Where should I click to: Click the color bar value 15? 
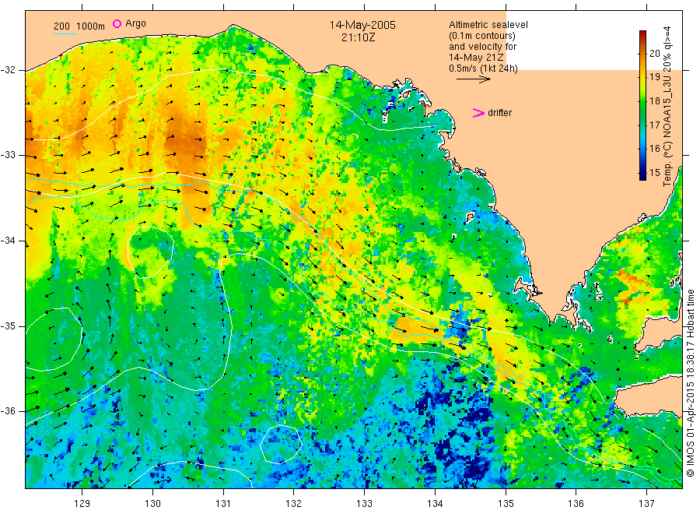tap(654, 173)
